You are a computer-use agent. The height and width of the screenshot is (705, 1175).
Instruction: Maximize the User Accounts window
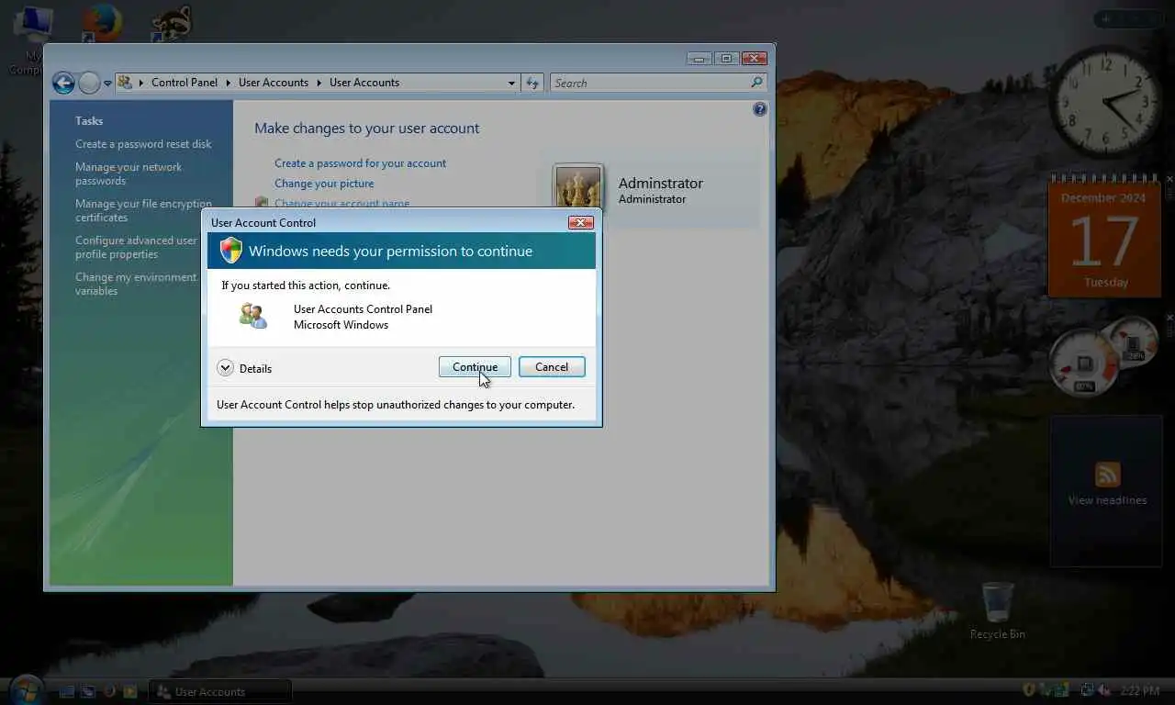coord(726,59)
